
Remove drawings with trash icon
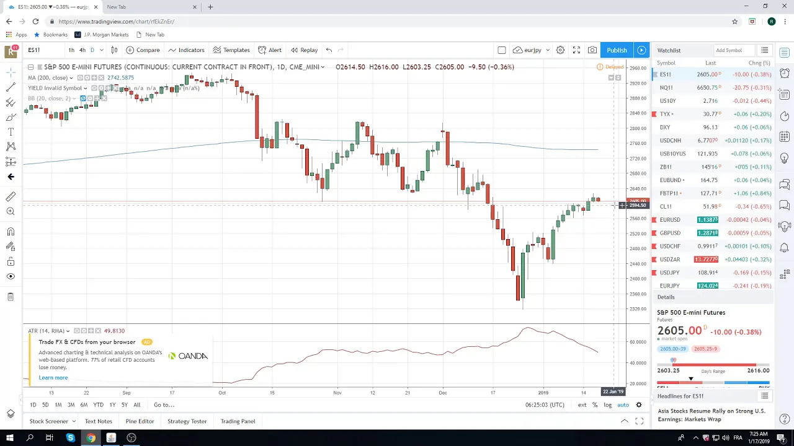pos(11,297)
